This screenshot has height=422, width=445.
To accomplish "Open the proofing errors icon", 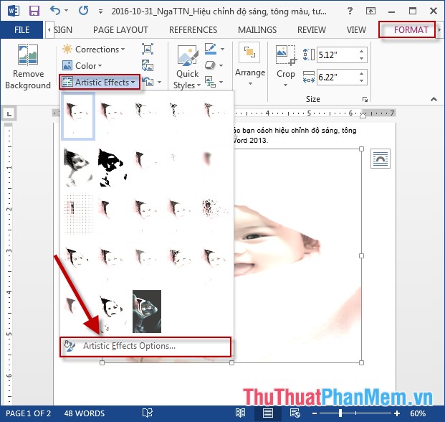I will [148, 413].
